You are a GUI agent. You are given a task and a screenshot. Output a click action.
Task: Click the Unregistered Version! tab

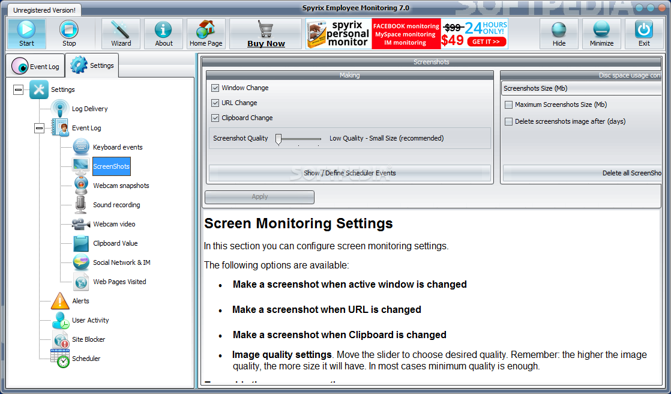[x=44, y=10]
